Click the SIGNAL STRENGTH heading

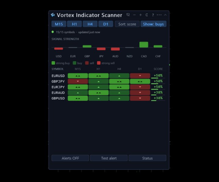click(65, 39)
